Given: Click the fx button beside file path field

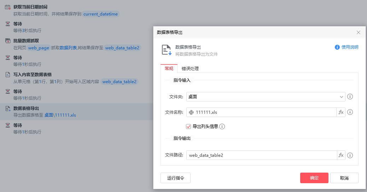Looking at the screenshot, I should point(341,155).
